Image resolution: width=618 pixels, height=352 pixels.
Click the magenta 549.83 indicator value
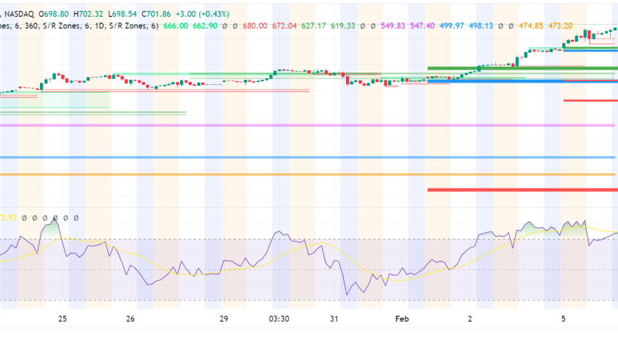tap(393, 25)
